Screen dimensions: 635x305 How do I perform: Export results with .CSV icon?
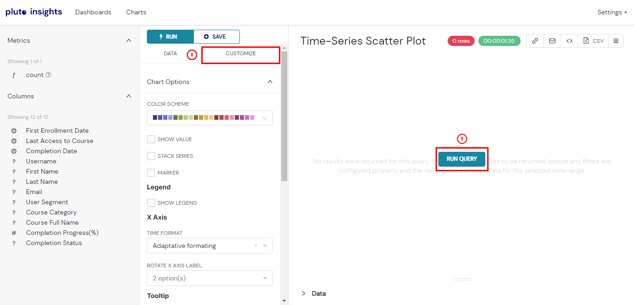(594, 41)
